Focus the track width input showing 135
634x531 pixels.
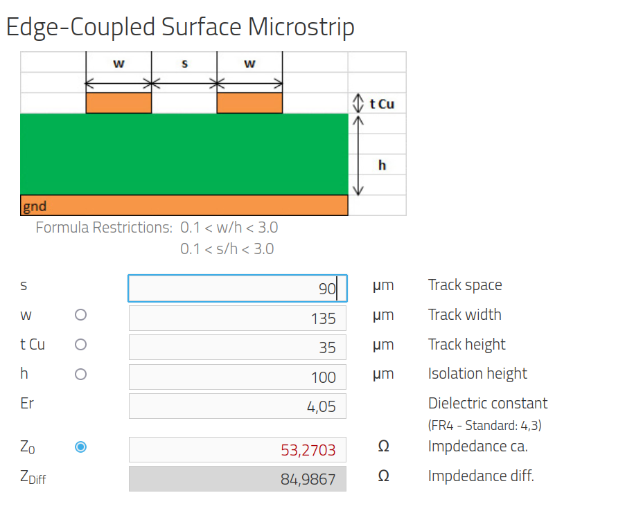pos(237,318)
